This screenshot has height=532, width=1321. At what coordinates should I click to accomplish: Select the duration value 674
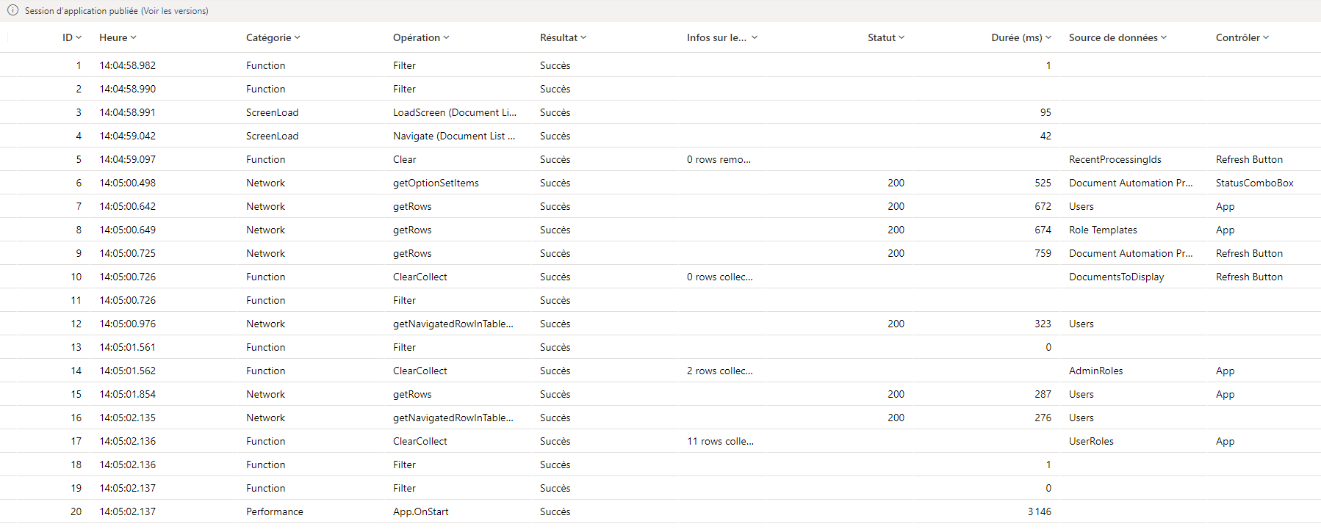pyautogui.click(x=1043, y=230)
